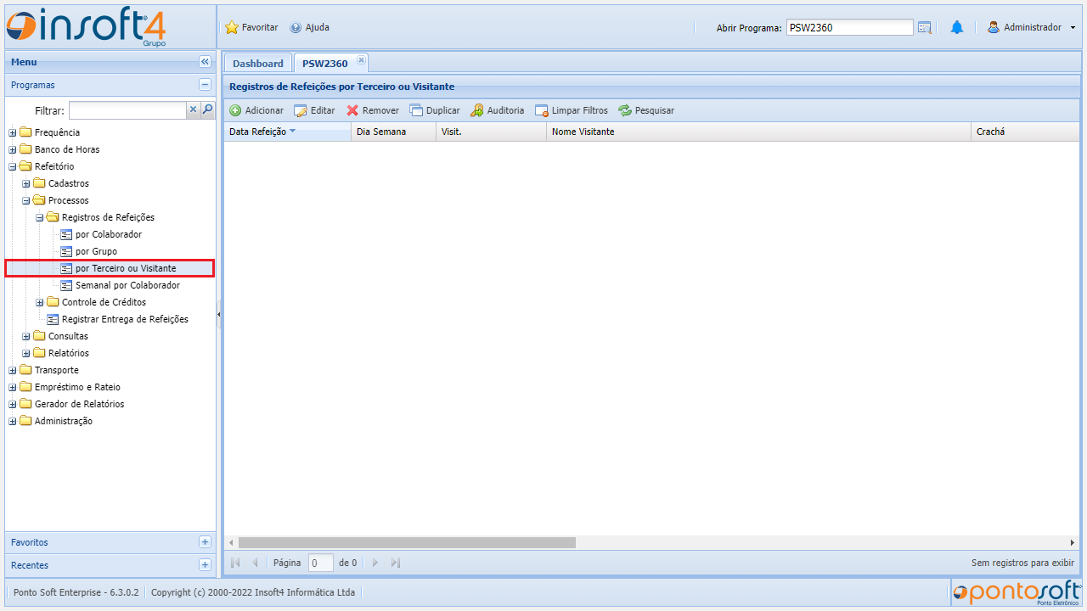
Task: Click the Remover red X icon
Action: (x=352, y=110)
